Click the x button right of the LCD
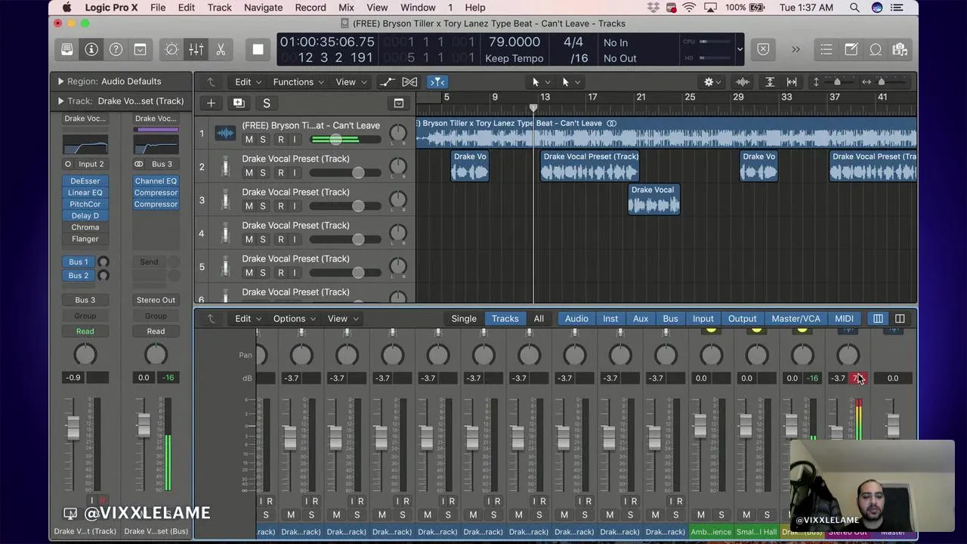 763,49
